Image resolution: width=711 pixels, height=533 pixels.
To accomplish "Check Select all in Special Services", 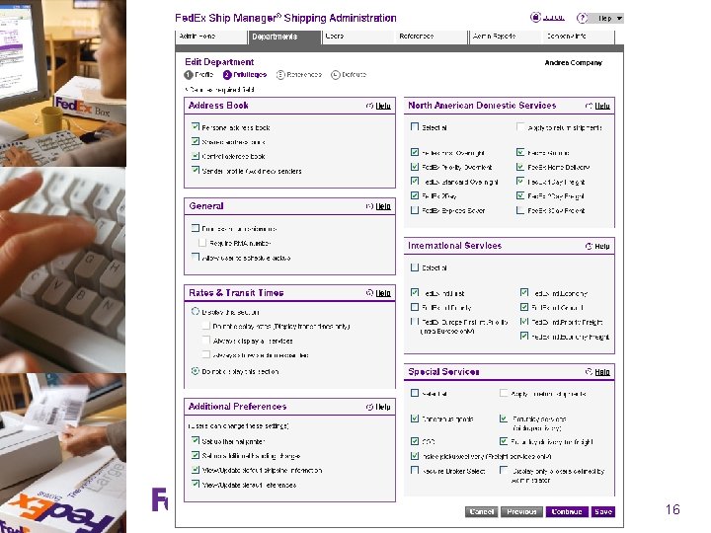I will (415, 393).
